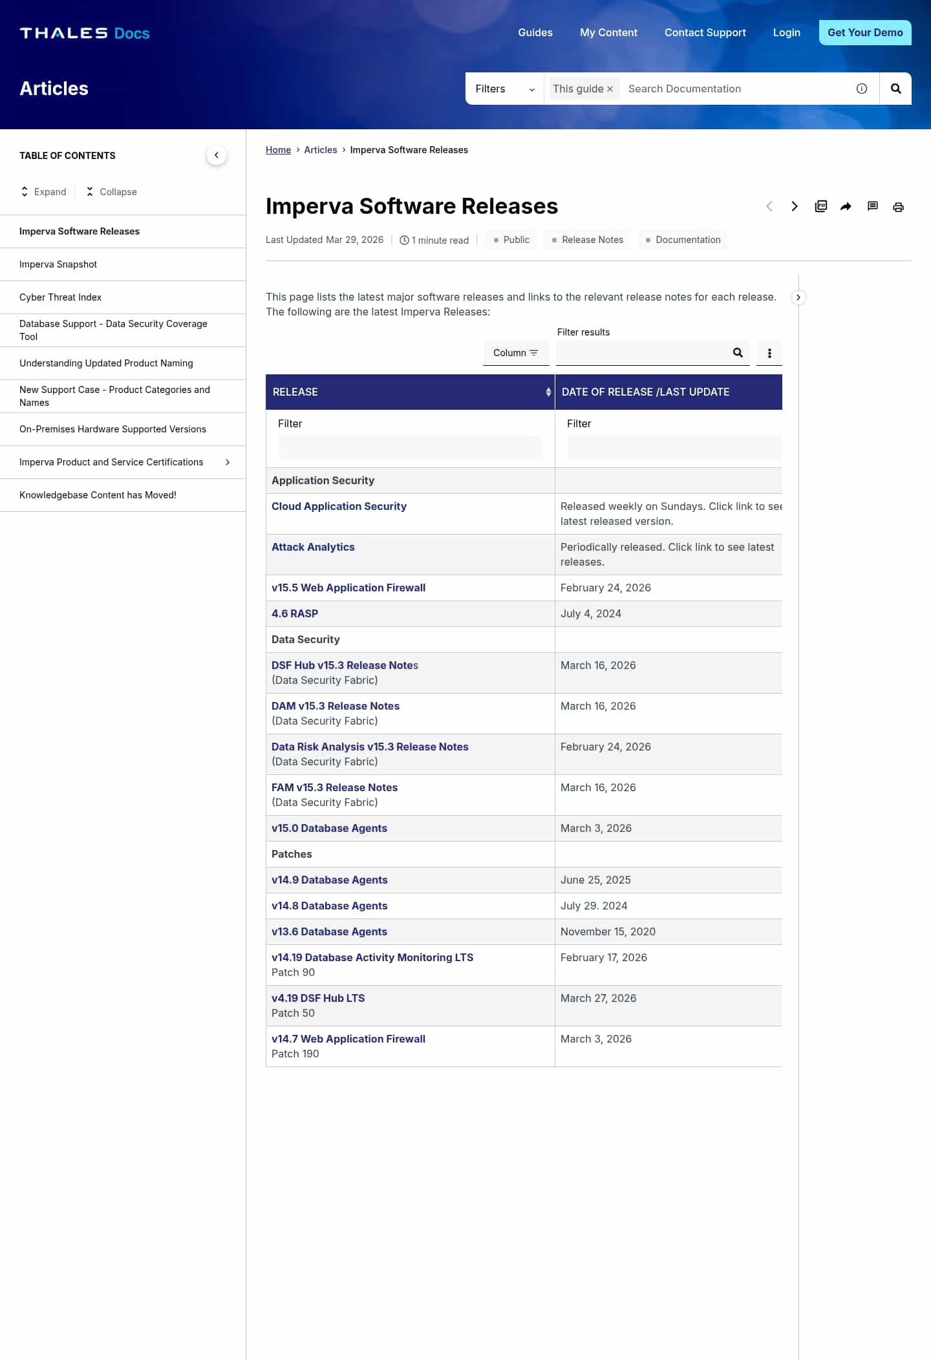Open the Guides menu item
This screenshot has height=1360, width=931.
click(535, 32)
